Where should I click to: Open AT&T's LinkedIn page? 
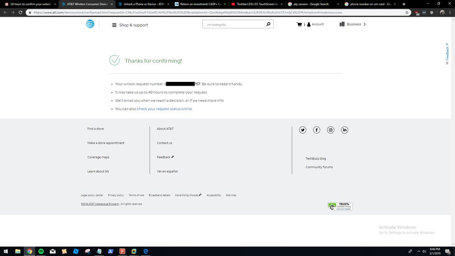[x=345, y=130]
